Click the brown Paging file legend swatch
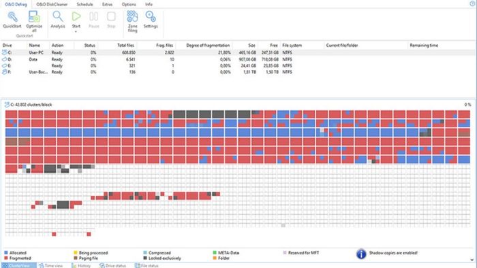Viewport: 477px width, 268px height. coord(76,258)
